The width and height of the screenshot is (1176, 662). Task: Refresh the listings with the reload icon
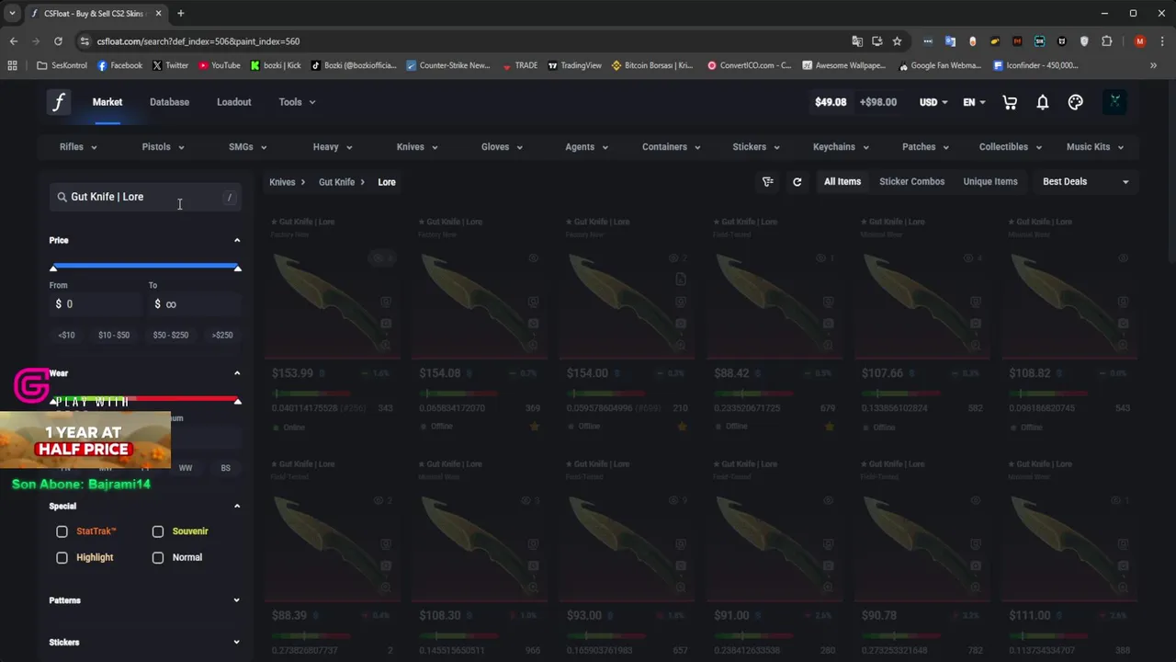coord(797,182)
